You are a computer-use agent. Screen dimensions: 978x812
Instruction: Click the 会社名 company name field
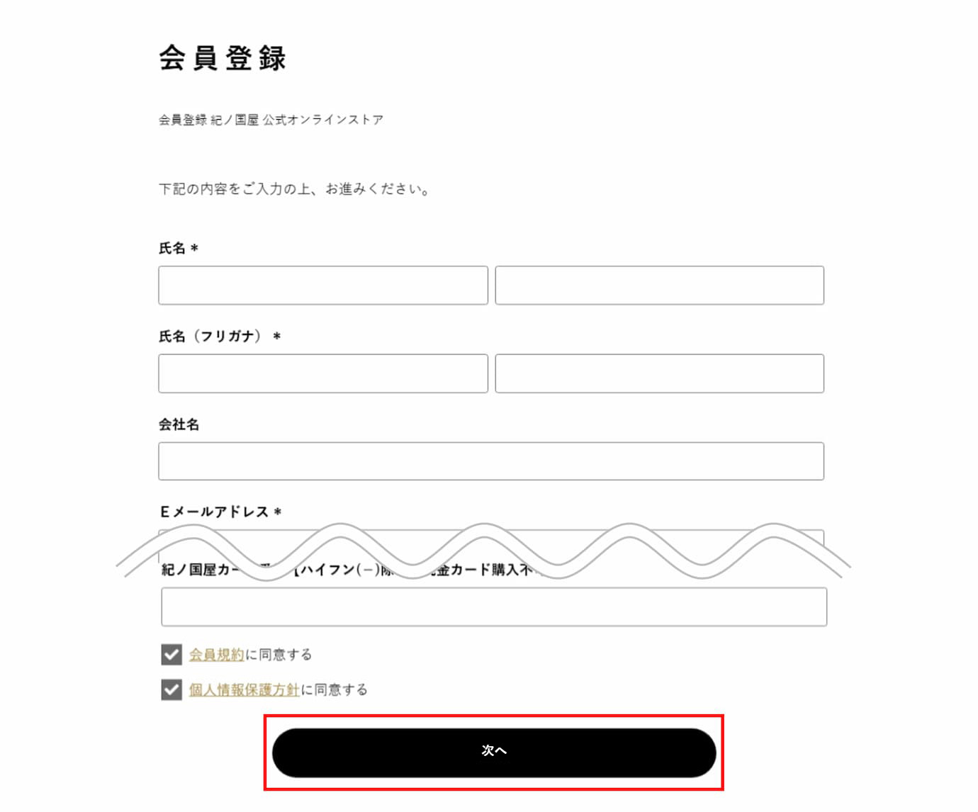pyautogui.click(x=490, y=461)
